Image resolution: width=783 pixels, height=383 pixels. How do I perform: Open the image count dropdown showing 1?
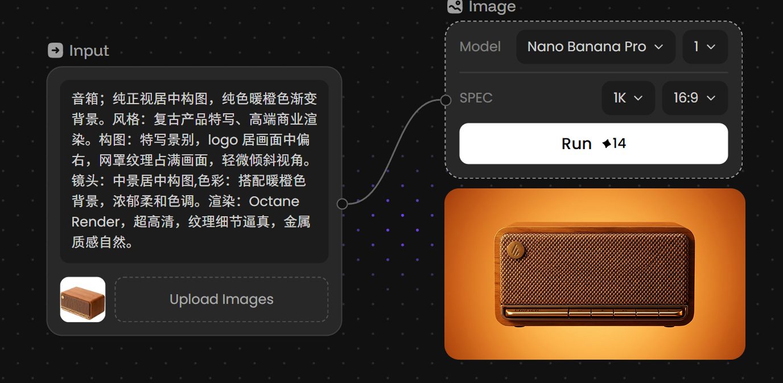tap(705, 47)
